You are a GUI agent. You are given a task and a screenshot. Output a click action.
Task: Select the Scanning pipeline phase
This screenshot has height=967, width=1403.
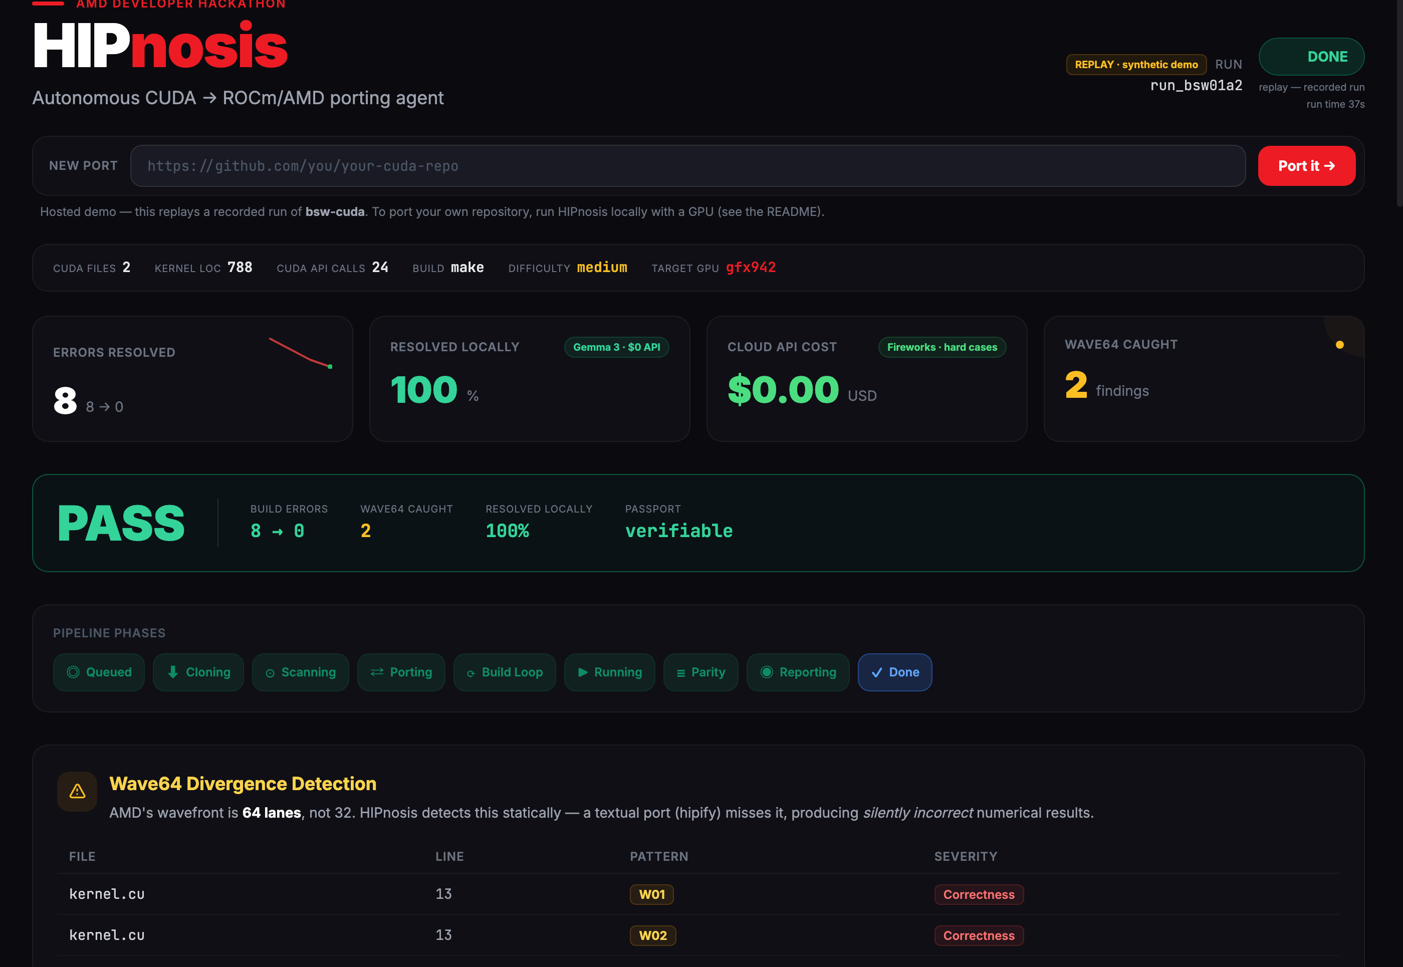[x=301, y=672]
